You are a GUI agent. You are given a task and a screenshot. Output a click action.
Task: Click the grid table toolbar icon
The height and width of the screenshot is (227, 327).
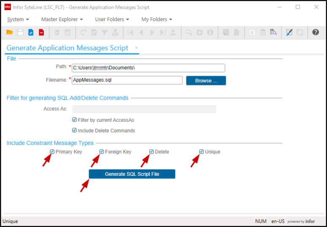point(263,33)
